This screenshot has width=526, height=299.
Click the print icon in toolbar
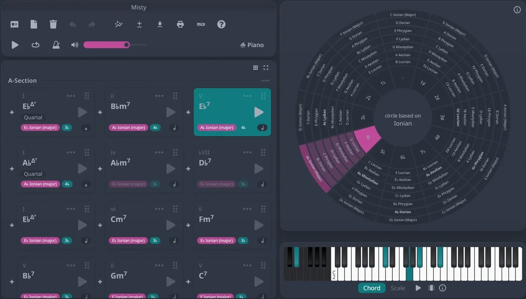[180, 24]
